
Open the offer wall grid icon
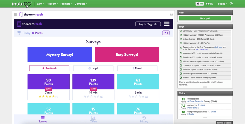click(x=16, y=15)
